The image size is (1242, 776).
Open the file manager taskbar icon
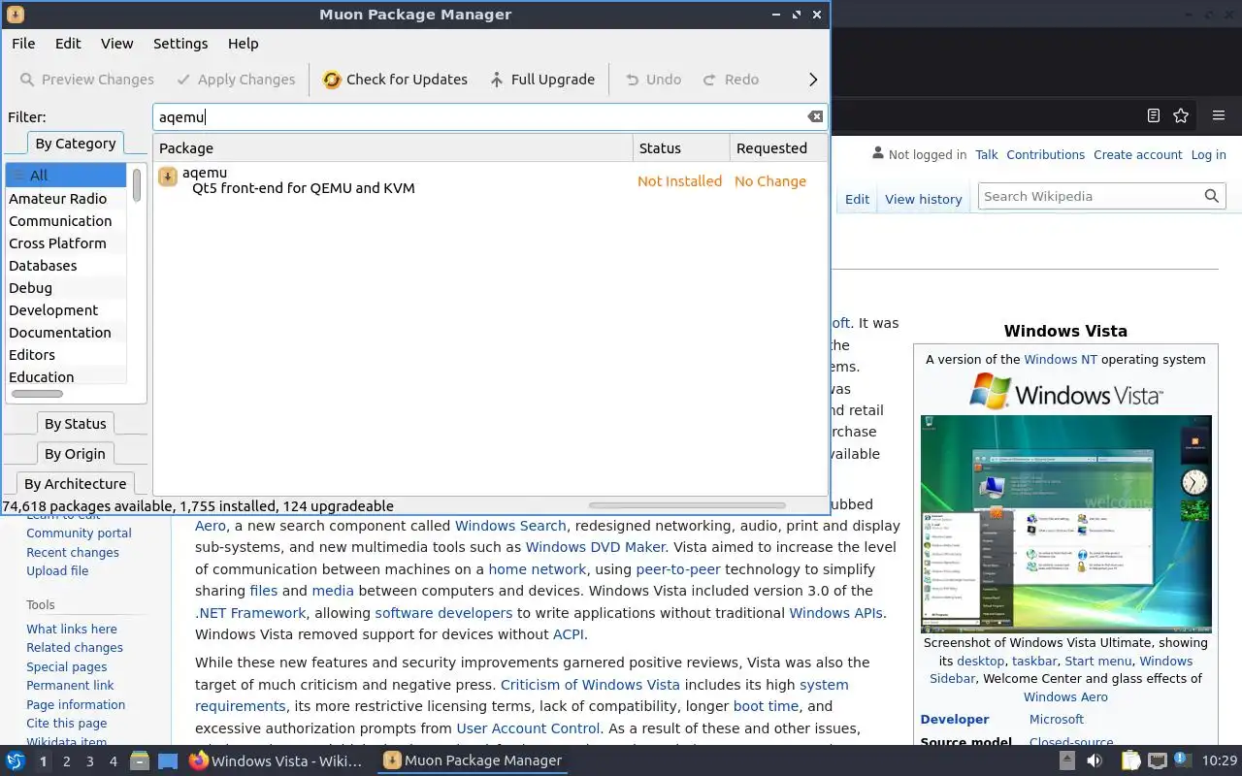pyautogui.click(x=139, y=761)
